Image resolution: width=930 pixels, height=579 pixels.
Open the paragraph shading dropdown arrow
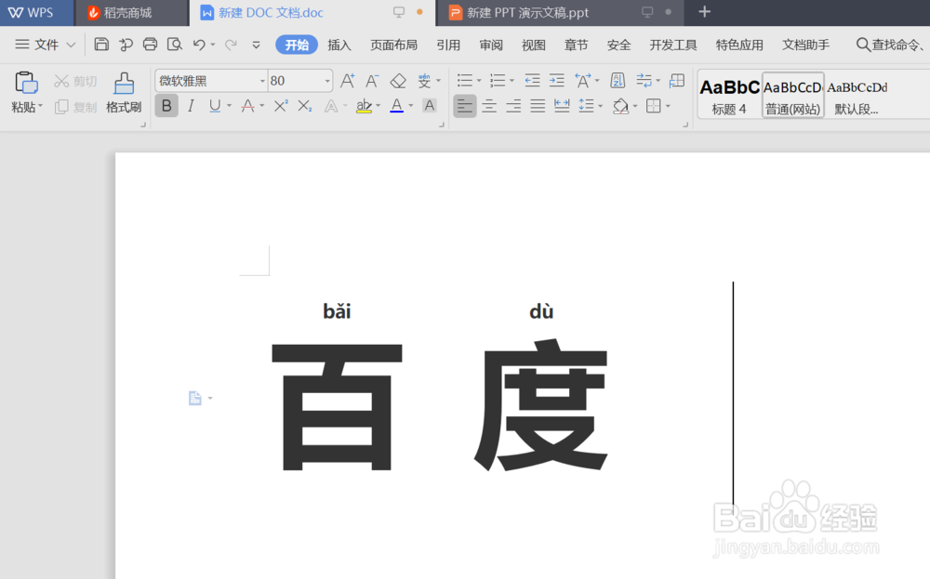pos(635,107)
